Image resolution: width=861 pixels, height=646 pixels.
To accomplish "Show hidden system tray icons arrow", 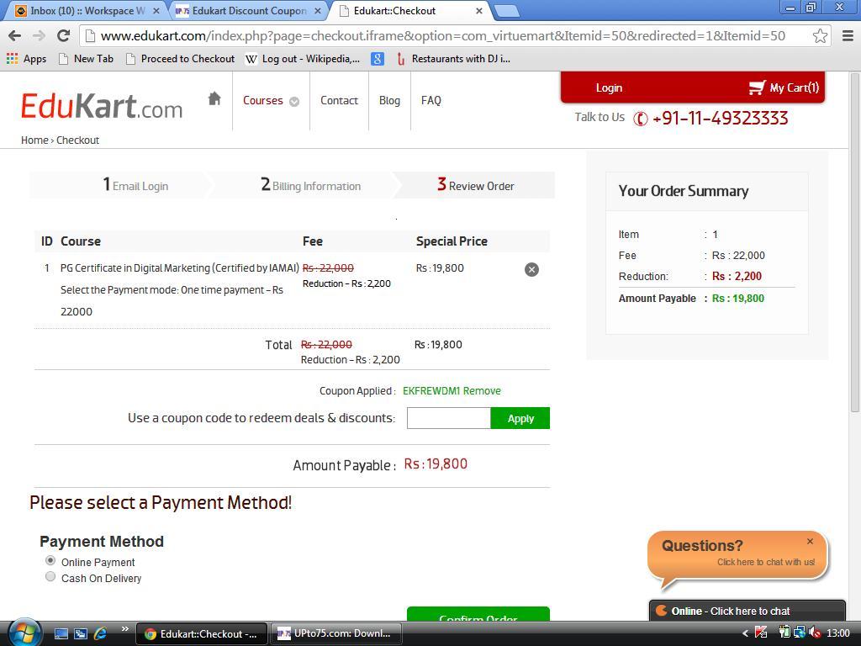I will pyautogui.click(x=745, y=633).
